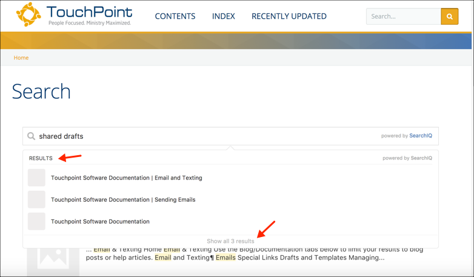The image size is (474, 277).
Task: Click the TouchPoint wordmark text
Action: point(90,12)
